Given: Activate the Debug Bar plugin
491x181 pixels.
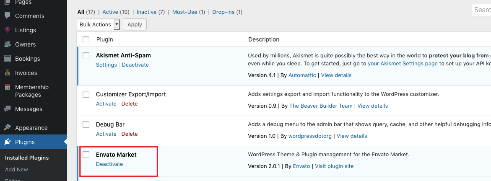Looking at the screenshot, I should [106, 134].
